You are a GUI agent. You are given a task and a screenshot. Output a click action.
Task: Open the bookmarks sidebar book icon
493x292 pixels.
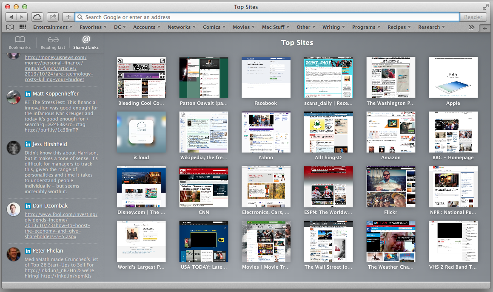(10, 27)
